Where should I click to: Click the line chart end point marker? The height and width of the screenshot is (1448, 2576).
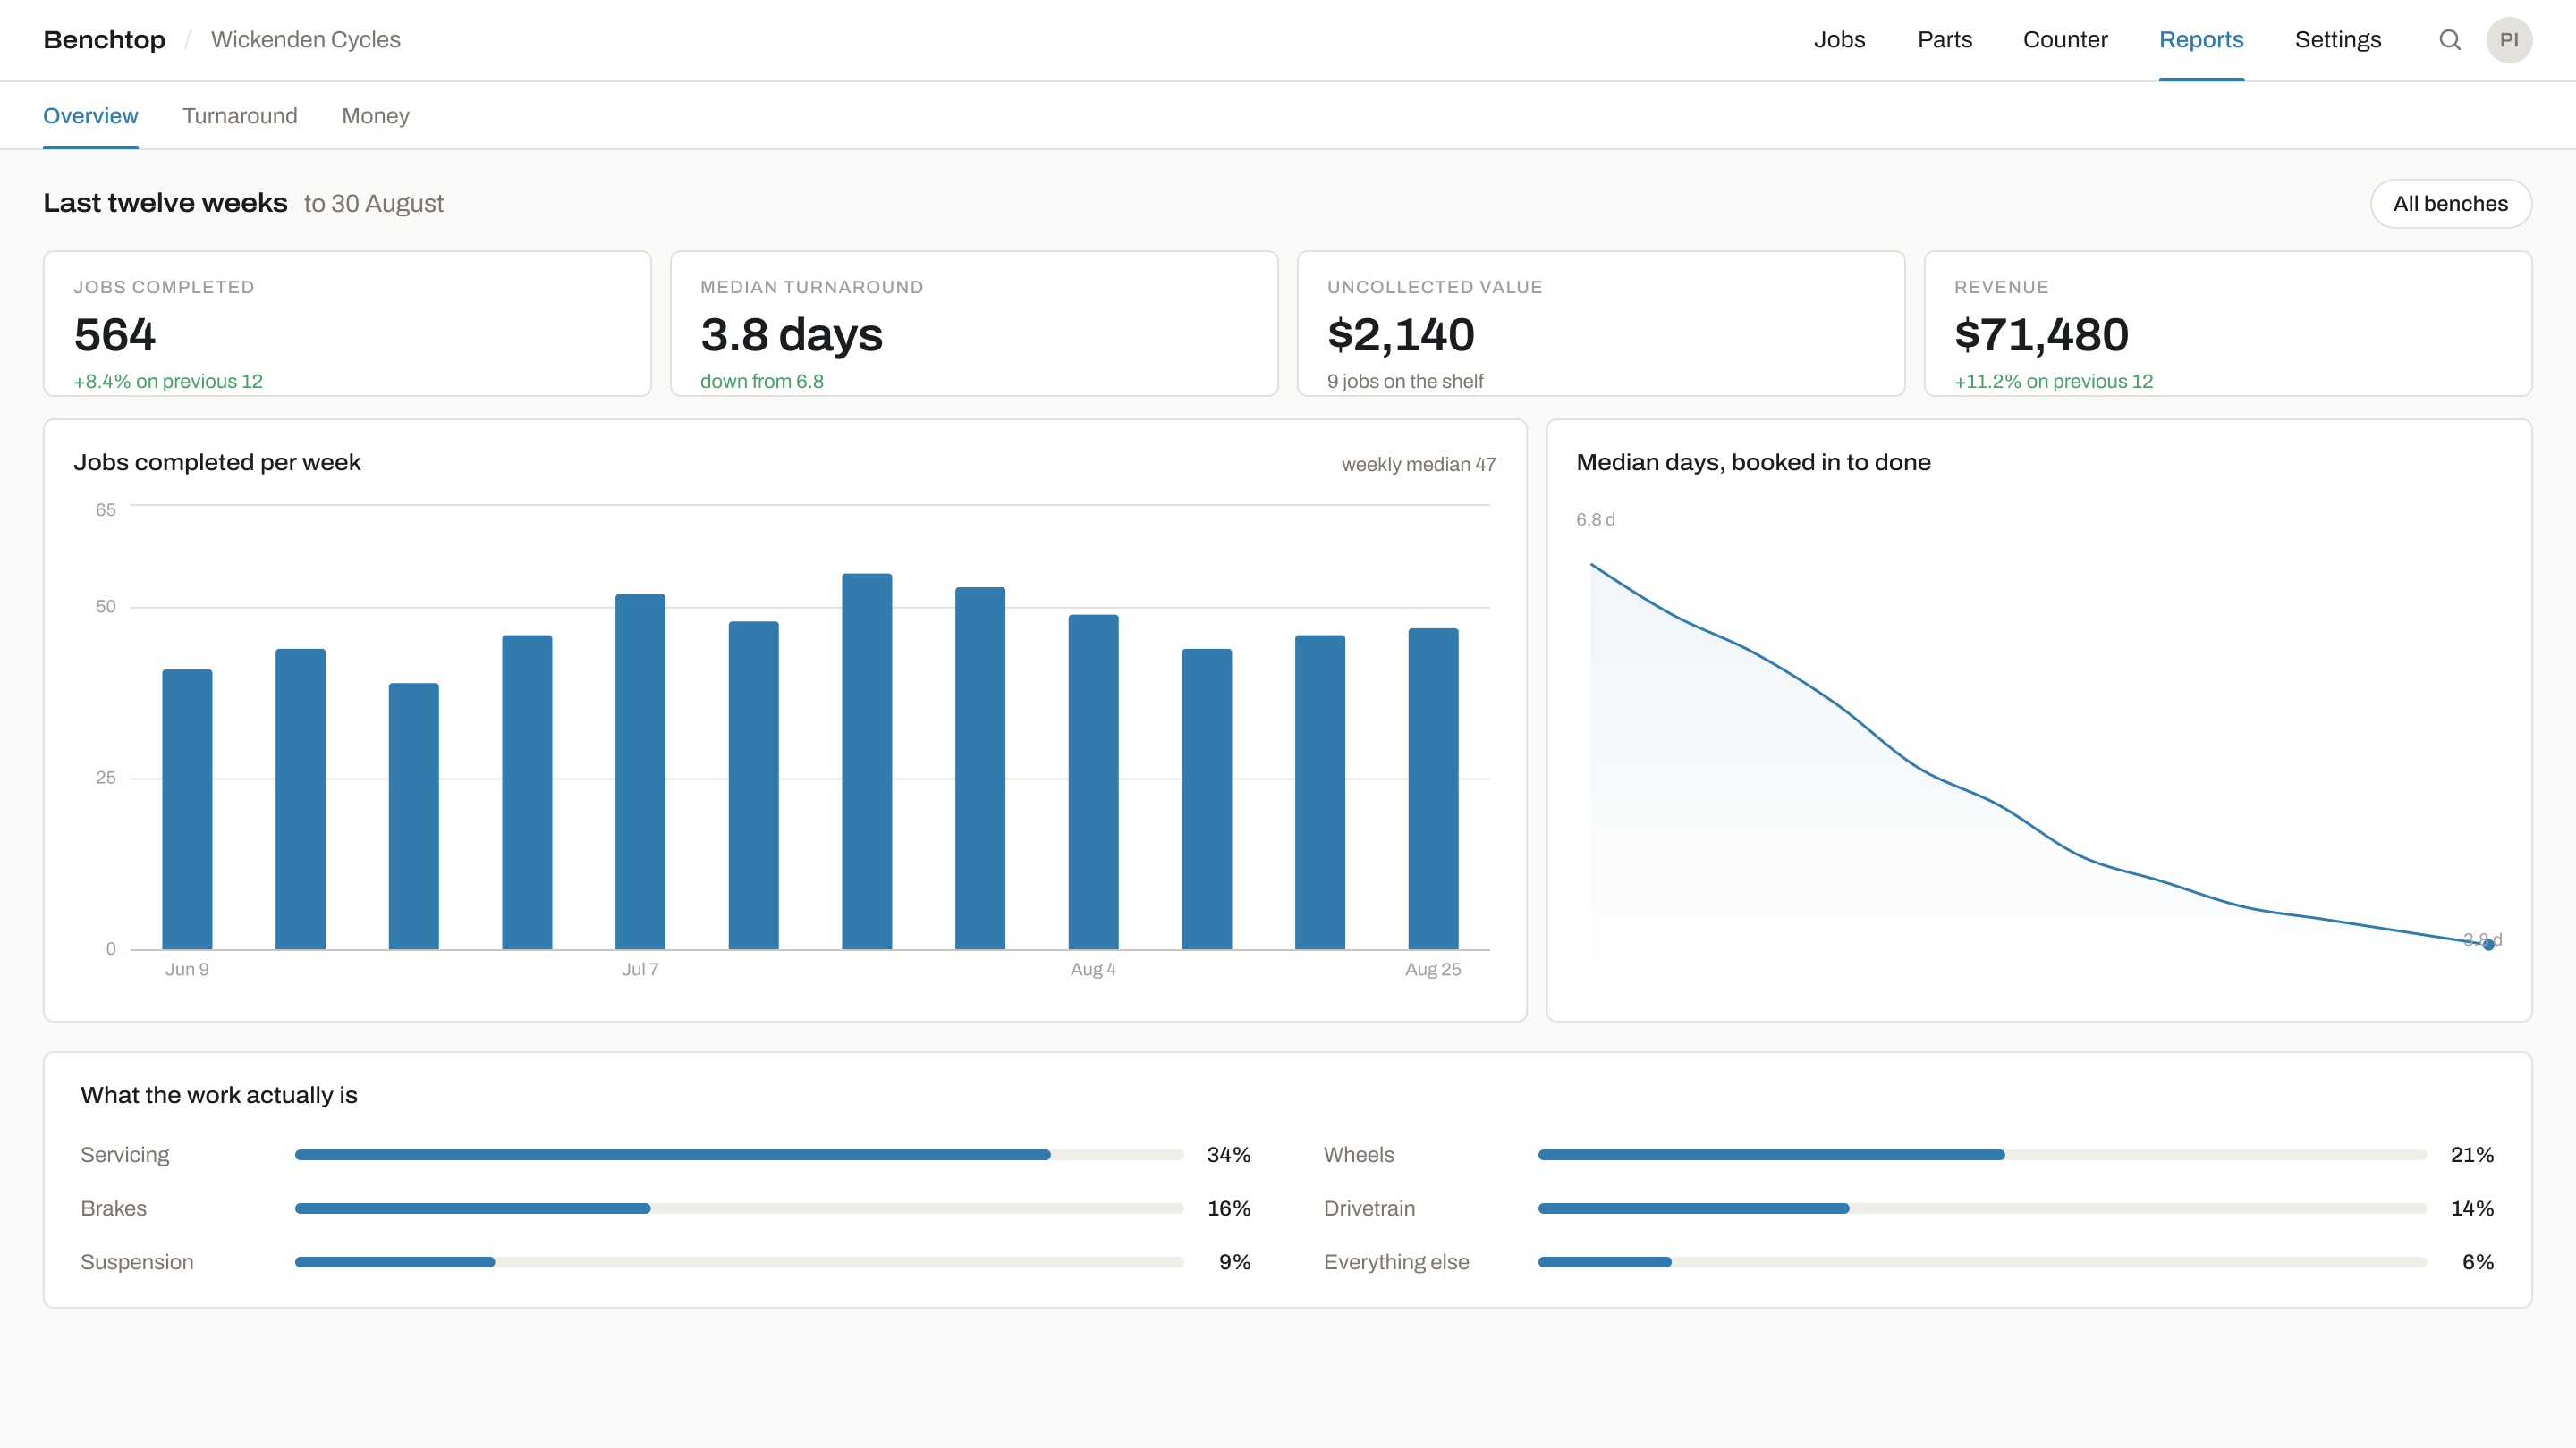(2488, 945)
